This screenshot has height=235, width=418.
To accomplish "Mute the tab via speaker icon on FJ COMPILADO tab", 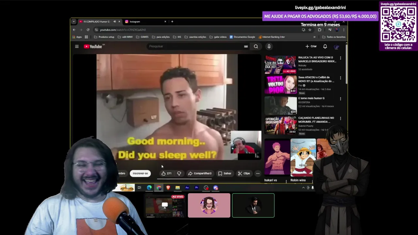I will coord(115,22).
